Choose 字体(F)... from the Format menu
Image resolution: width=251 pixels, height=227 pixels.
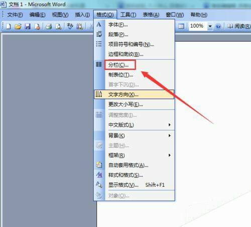pyautogui.click(x=134, y=25)
